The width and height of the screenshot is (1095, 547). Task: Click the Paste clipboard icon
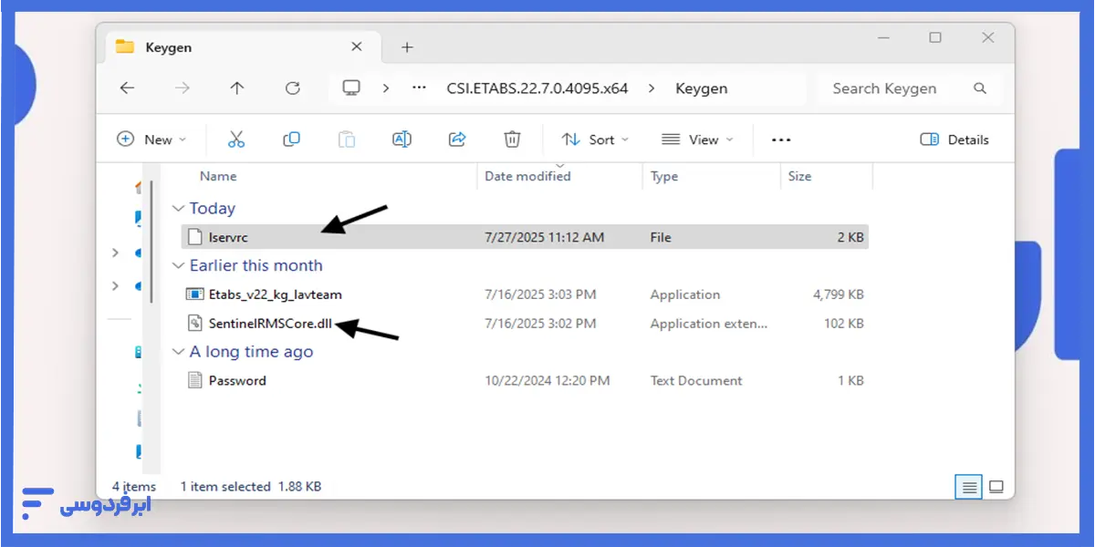tap(347, 139)
